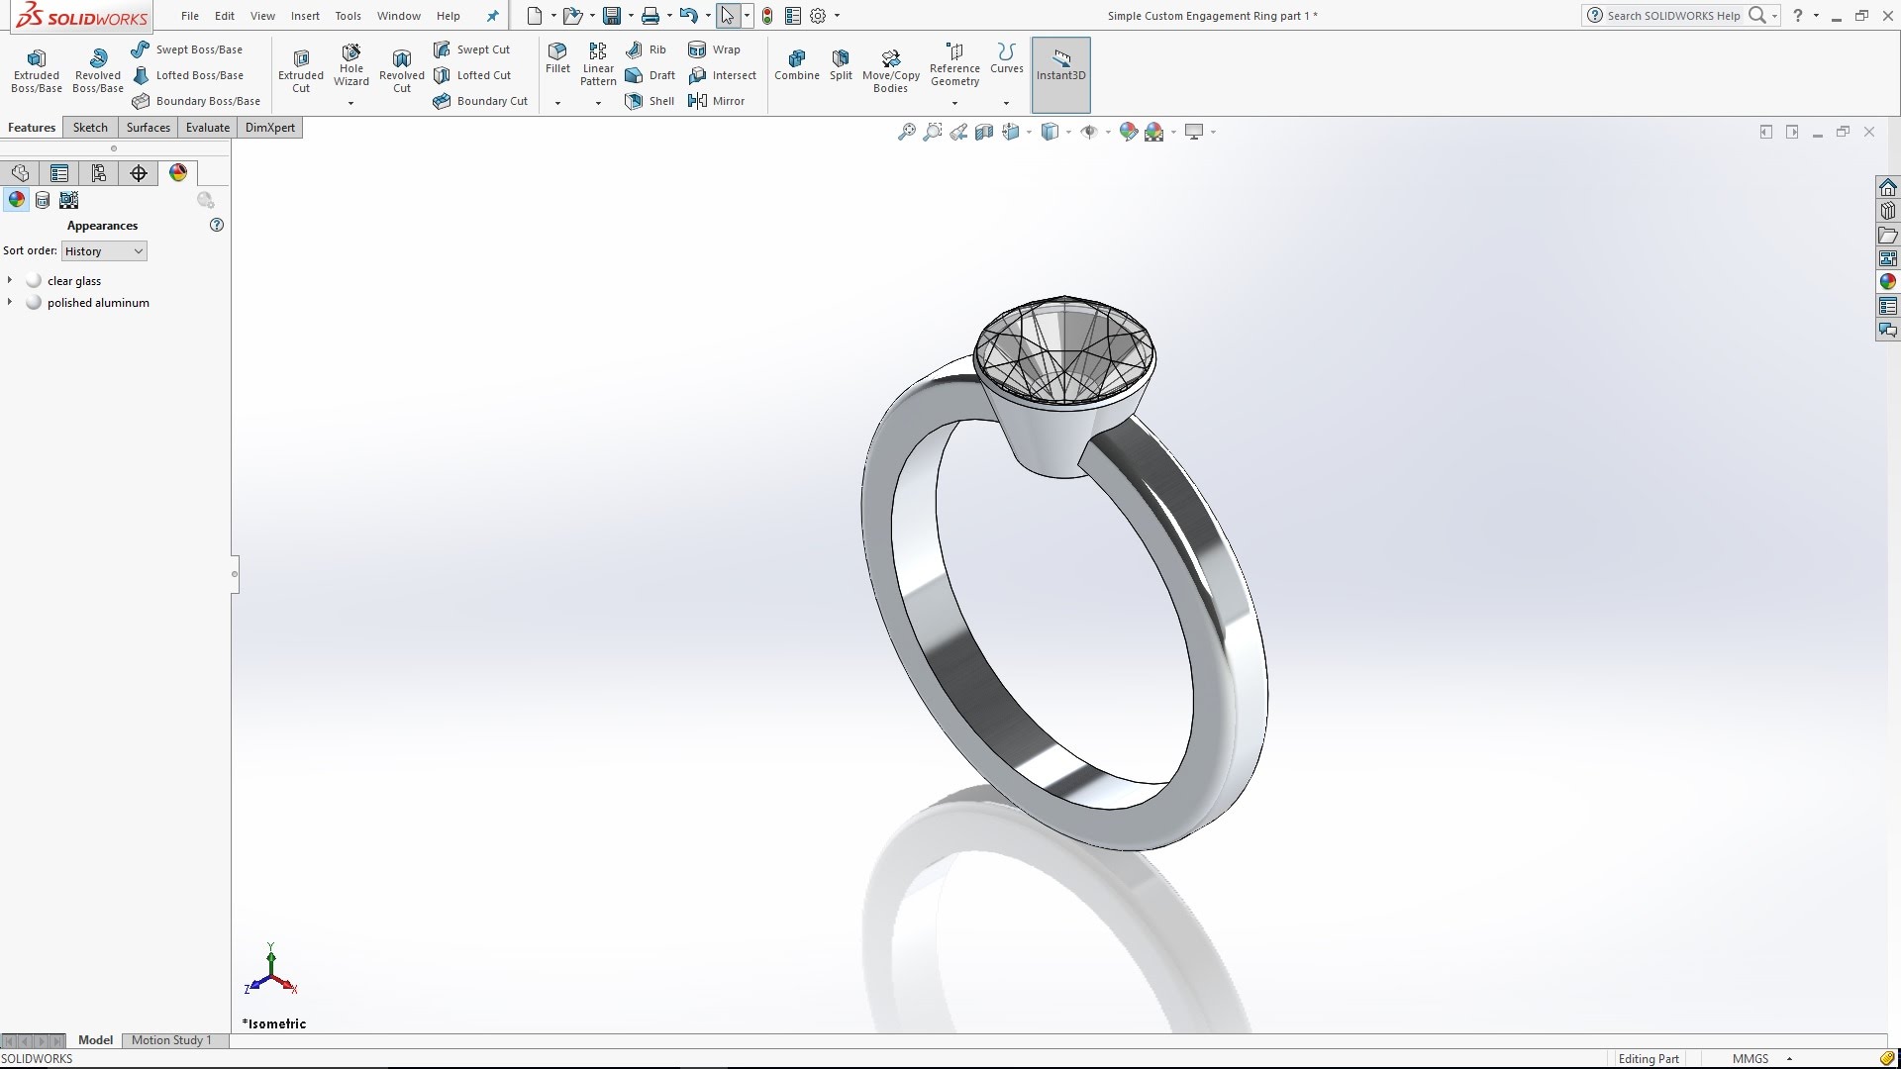Unpin the CommandManager using the pin icon
This screenshot has height=1069, width=1901.
pyautogui.click(x=492, y=15)
